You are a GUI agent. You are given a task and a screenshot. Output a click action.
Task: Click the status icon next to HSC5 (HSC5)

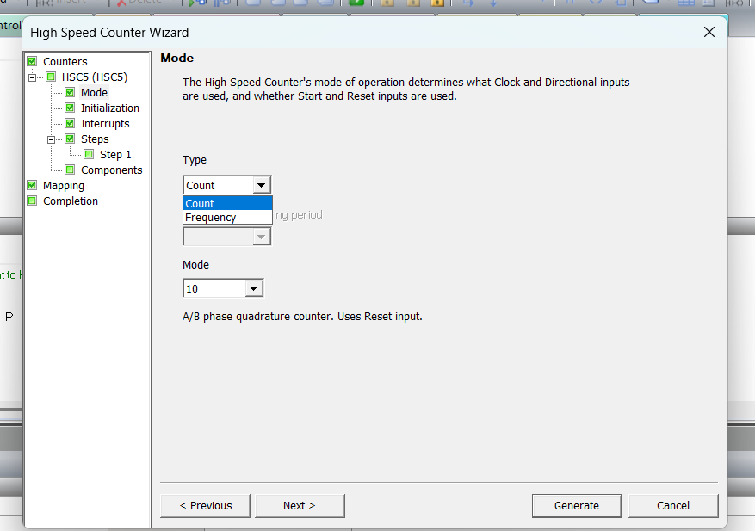51,77
